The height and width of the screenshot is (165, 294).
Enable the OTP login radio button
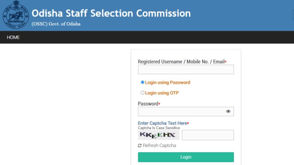point(142,93)
